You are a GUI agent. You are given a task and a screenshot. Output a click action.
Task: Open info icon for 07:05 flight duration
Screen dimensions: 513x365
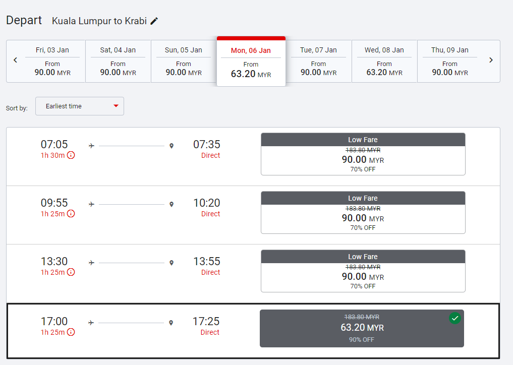pos(71,155)
